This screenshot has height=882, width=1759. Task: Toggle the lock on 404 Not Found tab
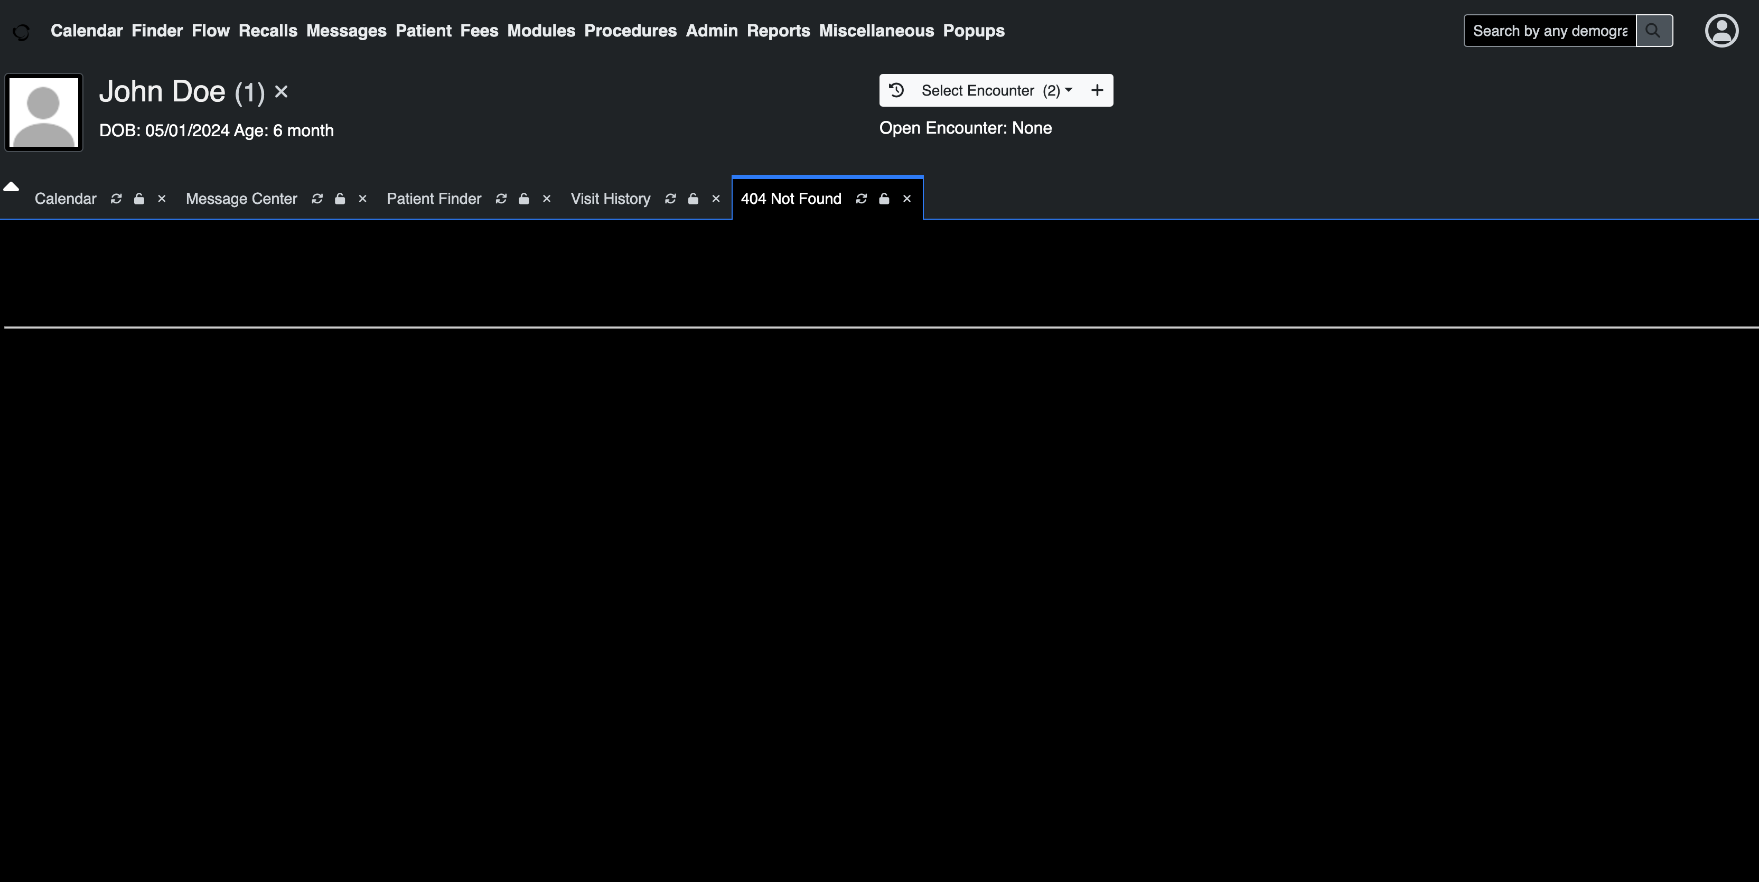click(884, 199)
